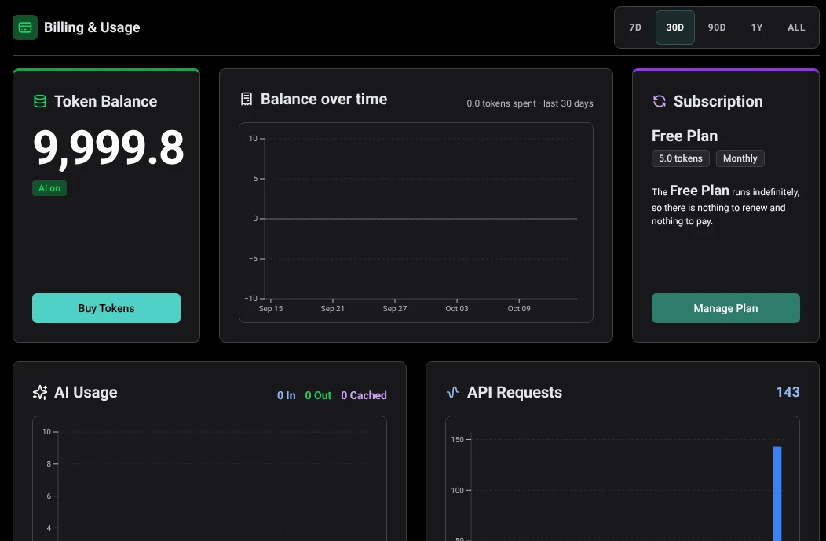The height and width of the screenshot is (541, 826).
Task: Click the 0 In usage stat
Action: (x=287, y=395)
